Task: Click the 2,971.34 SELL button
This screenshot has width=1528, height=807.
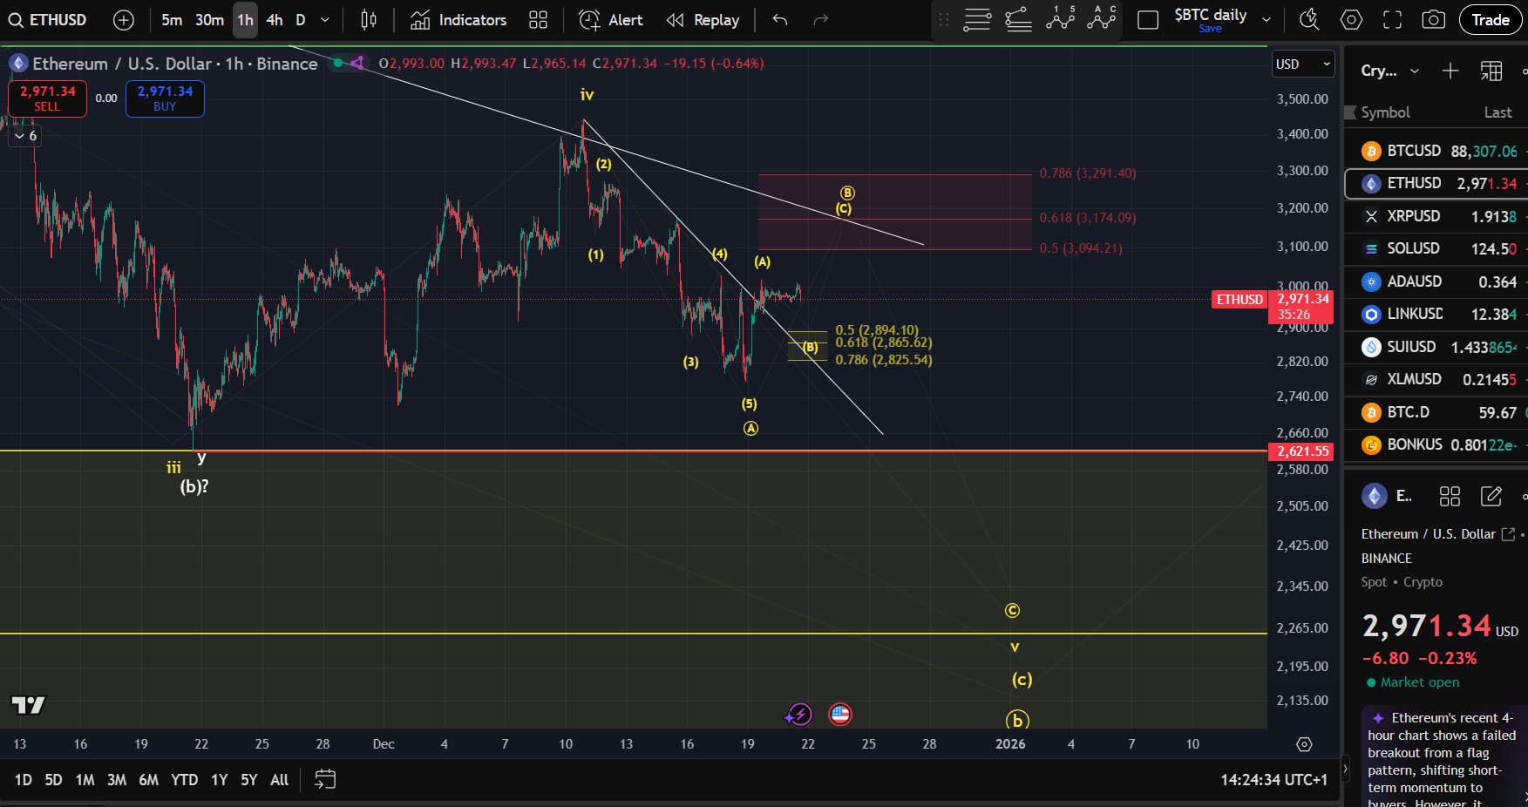Action: pos(48,98)
